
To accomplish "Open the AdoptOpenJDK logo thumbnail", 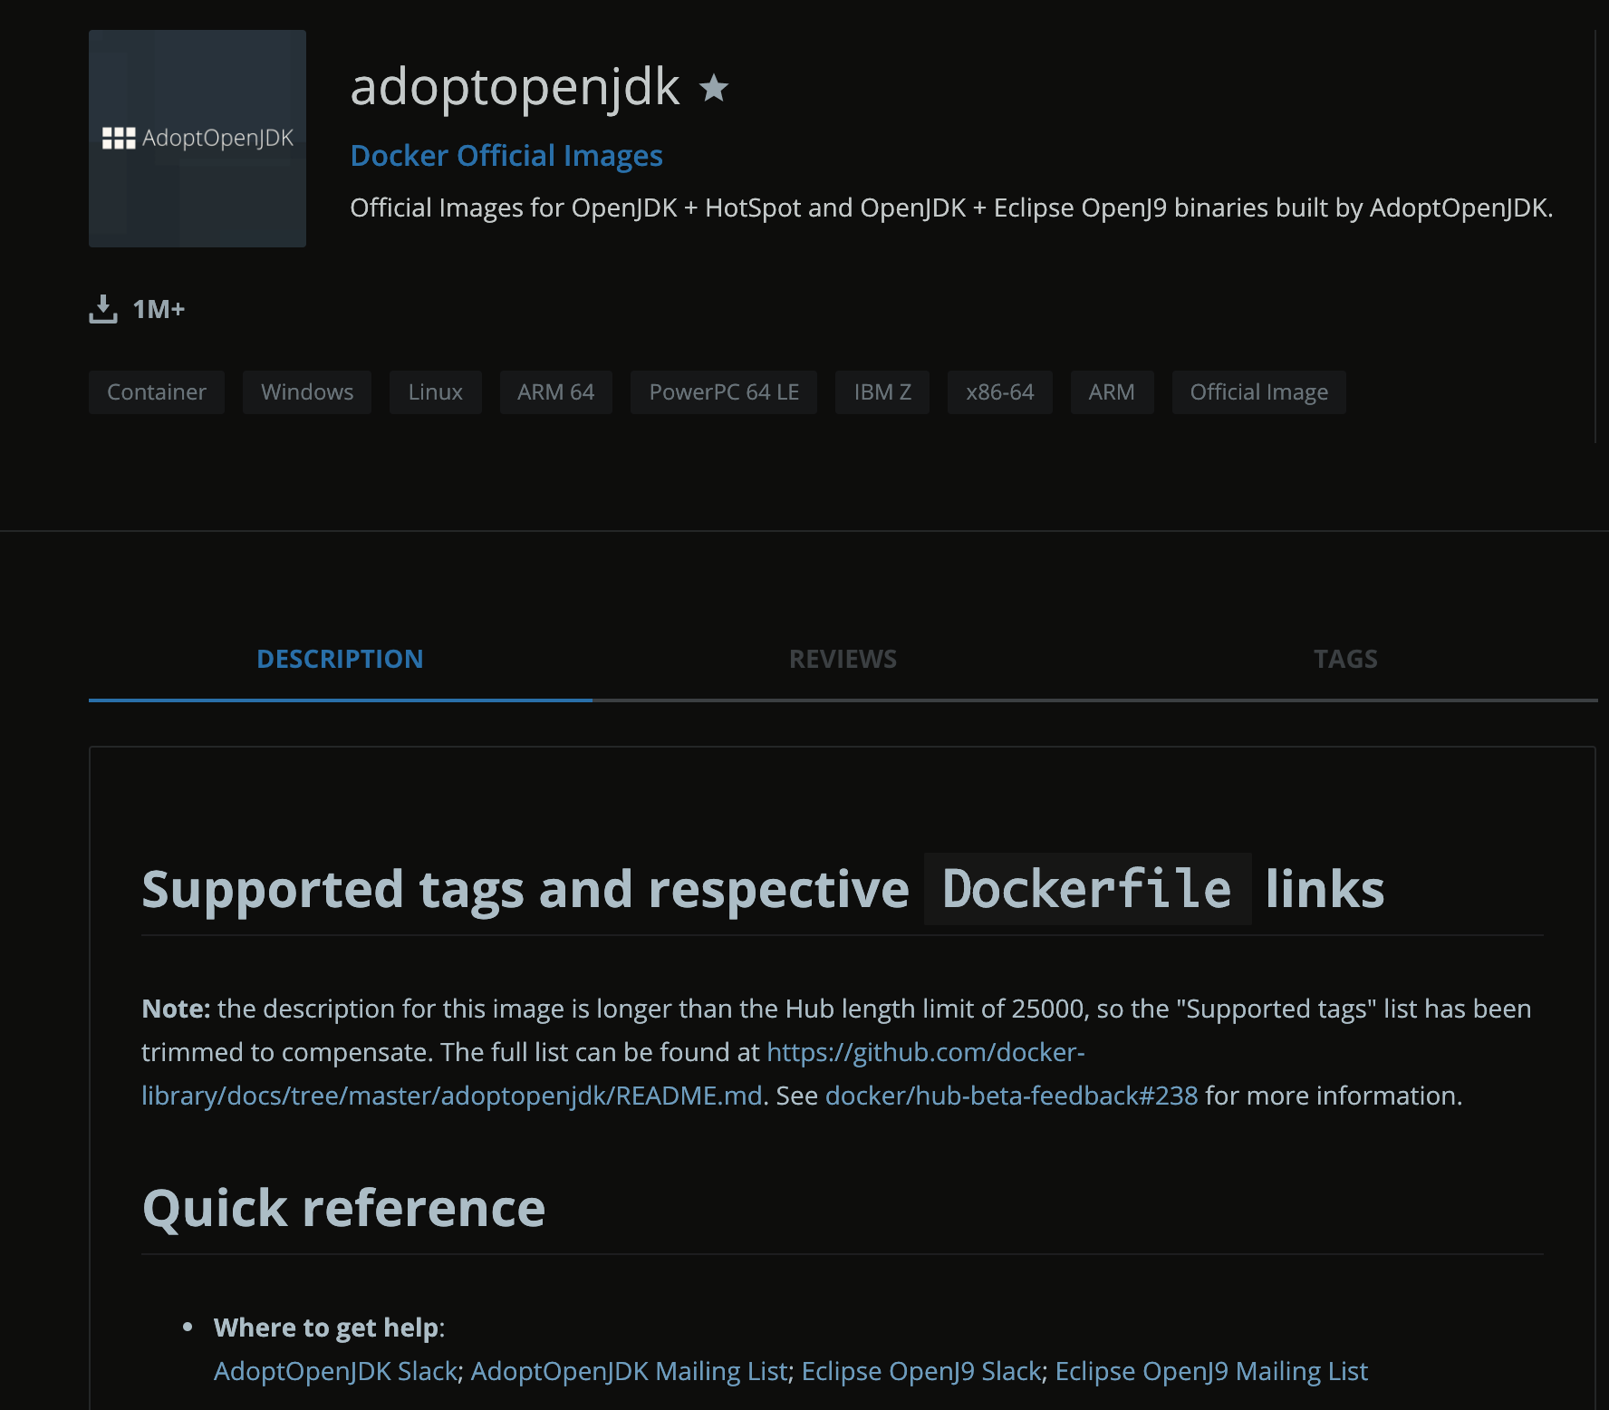I will (198, 139).
